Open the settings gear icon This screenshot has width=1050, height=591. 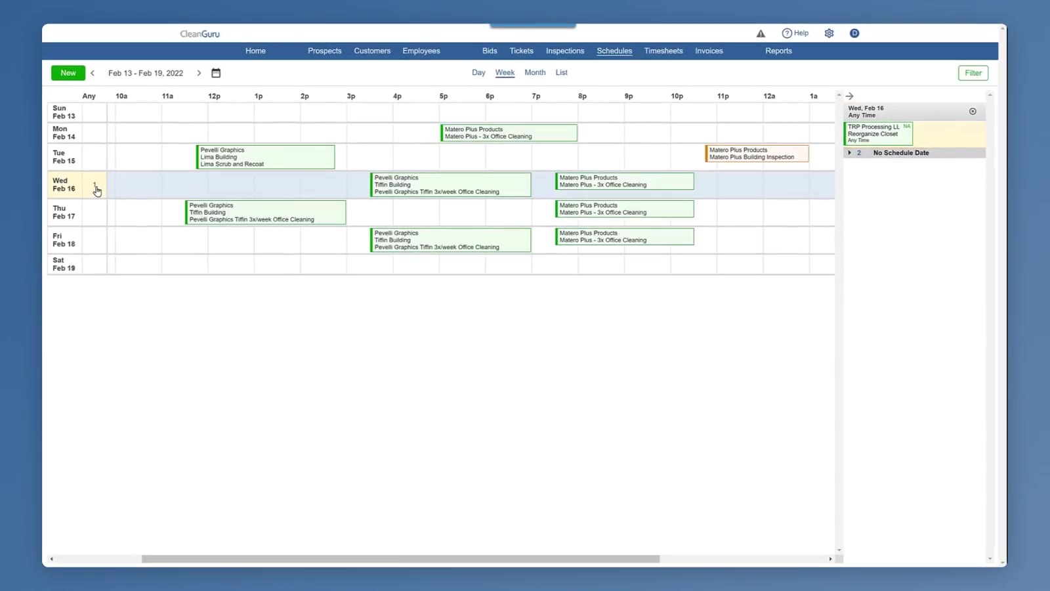tap(829, 33)
